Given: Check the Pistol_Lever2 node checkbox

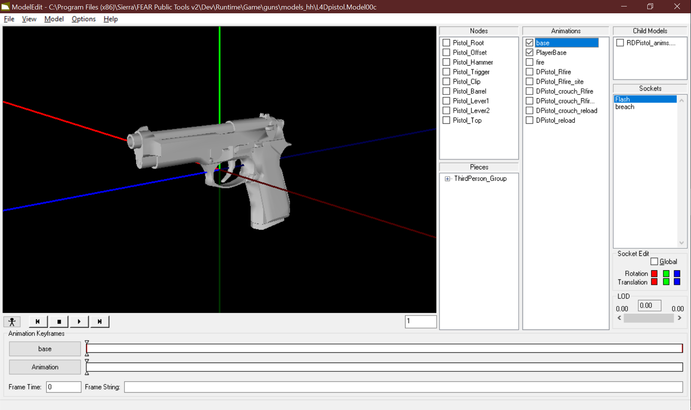Looking at the screenshot, I should click(446, 110).
